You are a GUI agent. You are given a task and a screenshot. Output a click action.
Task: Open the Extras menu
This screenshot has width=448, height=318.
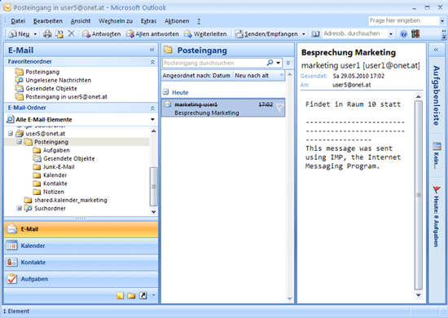click(148, 21)
